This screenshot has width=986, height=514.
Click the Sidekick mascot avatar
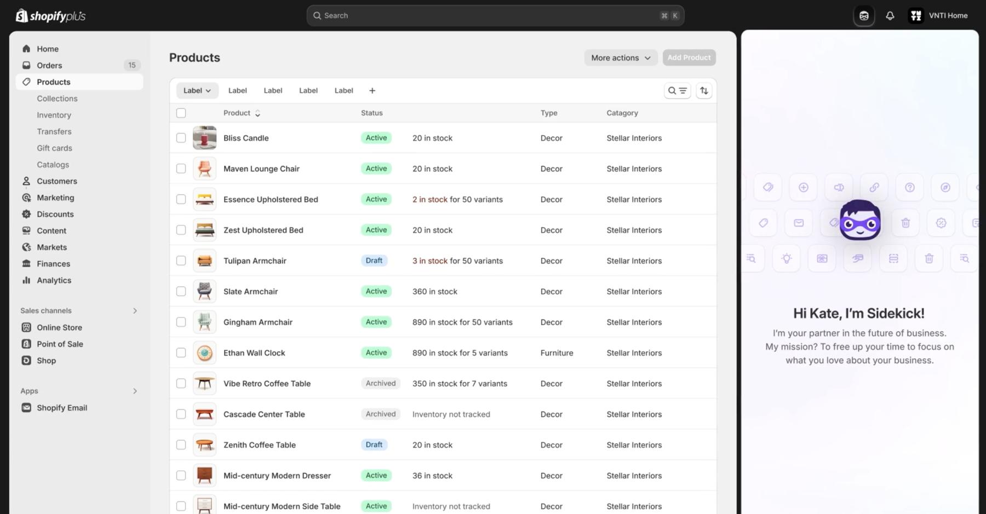pyautogui.click(x=860, y=220)
